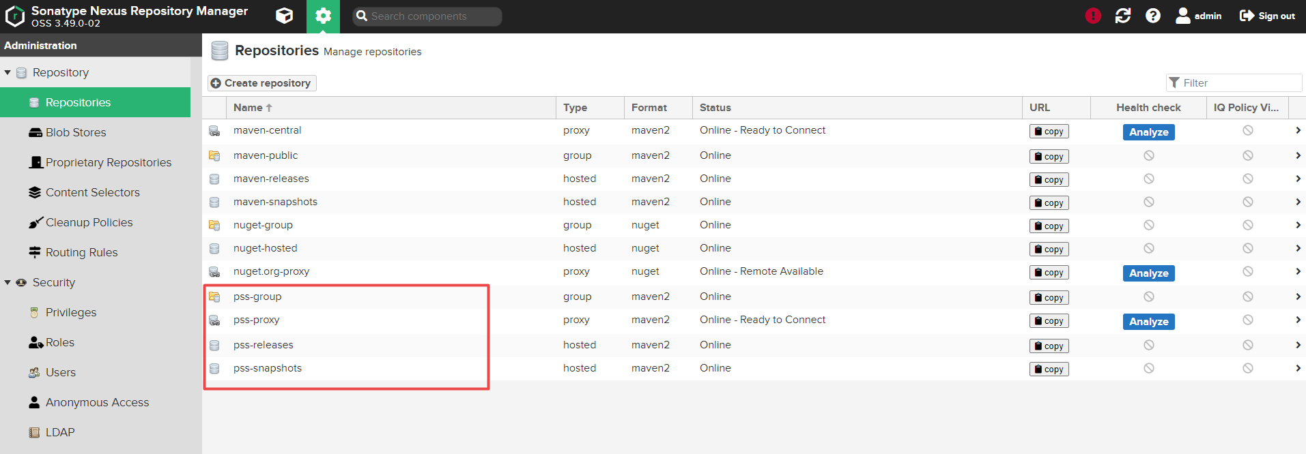This screenshot has width=1306, height=454.
Task: Click pss-releases hosted icon
Action: [x=214, y=346]
